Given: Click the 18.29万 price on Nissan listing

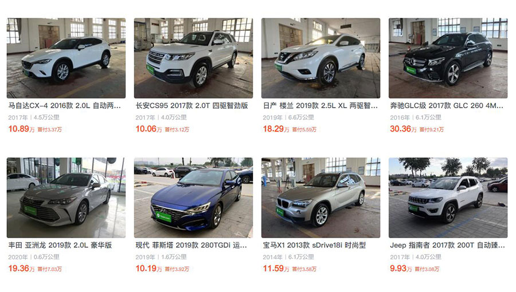Looking at the screenshot, I should pyautogui.click(x=276, y=129).
